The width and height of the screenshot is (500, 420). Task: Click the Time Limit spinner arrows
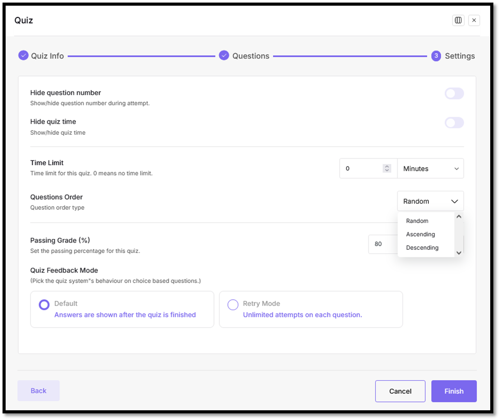click(x=387, y=168)
